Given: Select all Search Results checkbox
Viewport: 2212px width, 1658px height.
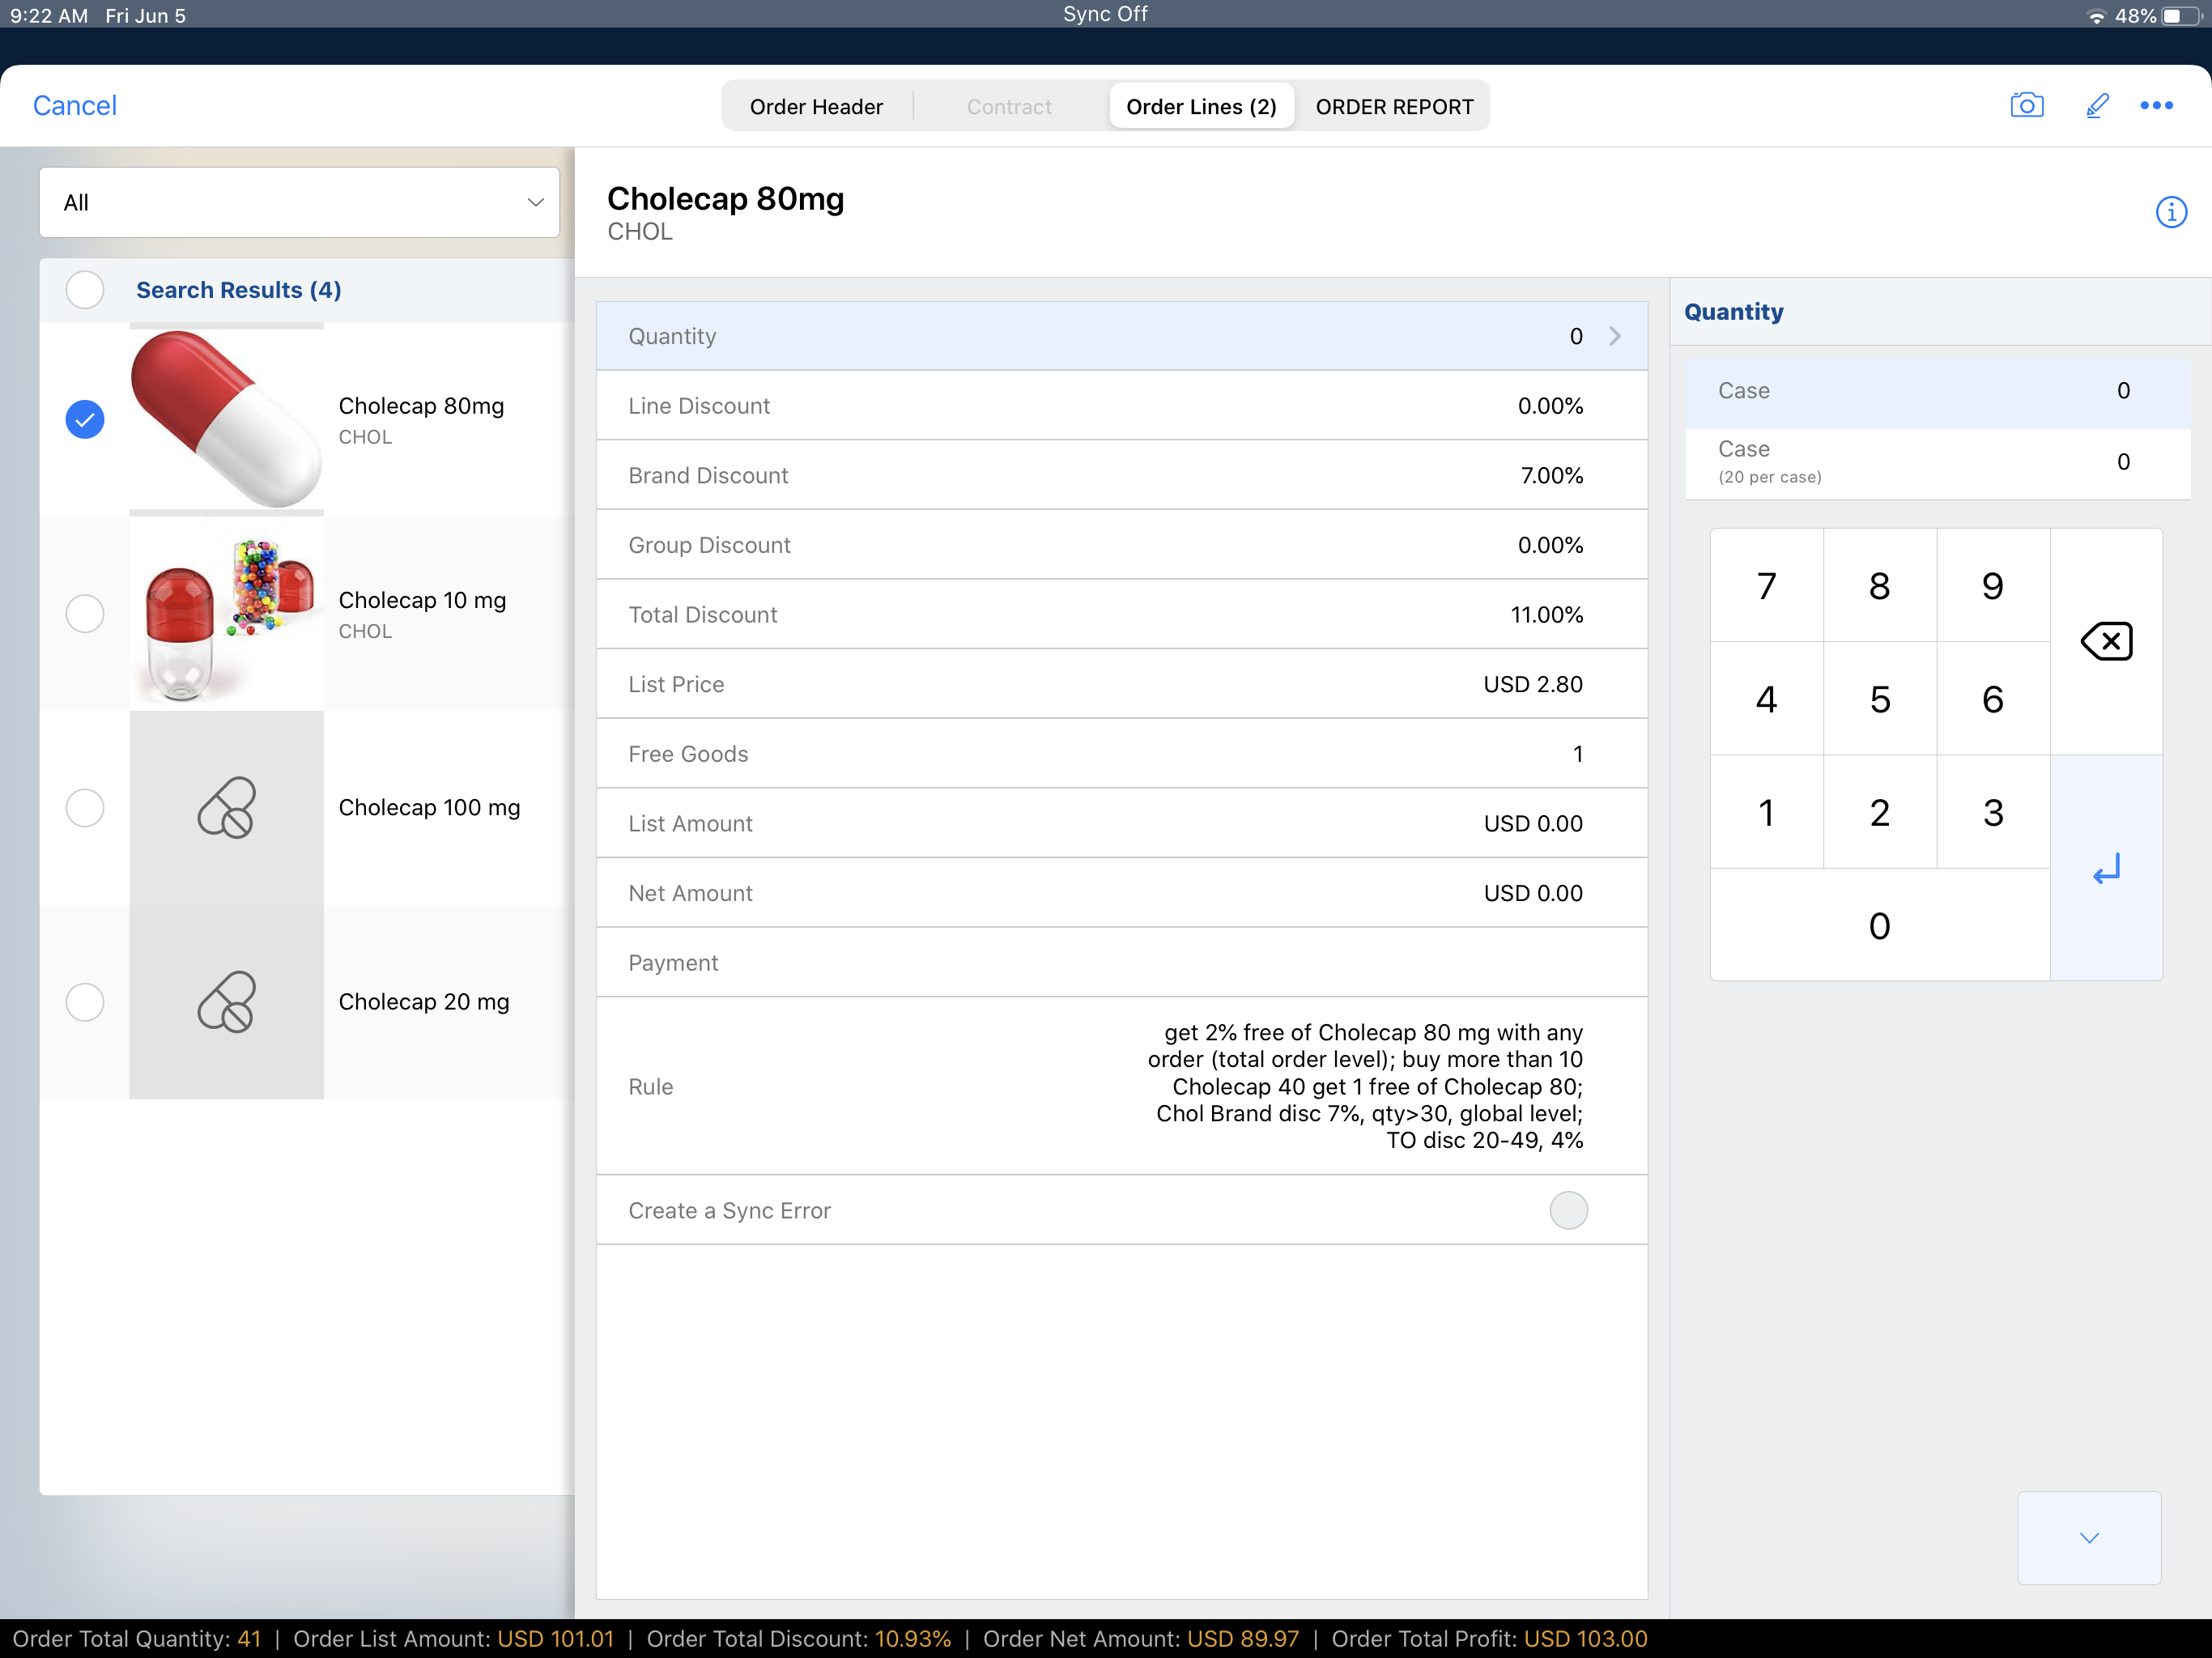Looking at the screenshot, I should coord(85,290).
